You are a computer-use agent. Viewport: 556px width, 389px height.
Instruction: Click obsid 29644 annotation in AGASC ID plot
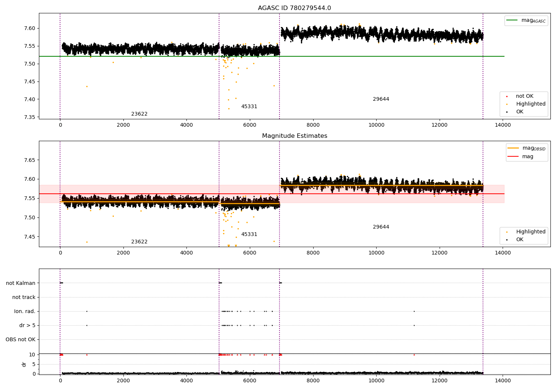tap(381, 99)
